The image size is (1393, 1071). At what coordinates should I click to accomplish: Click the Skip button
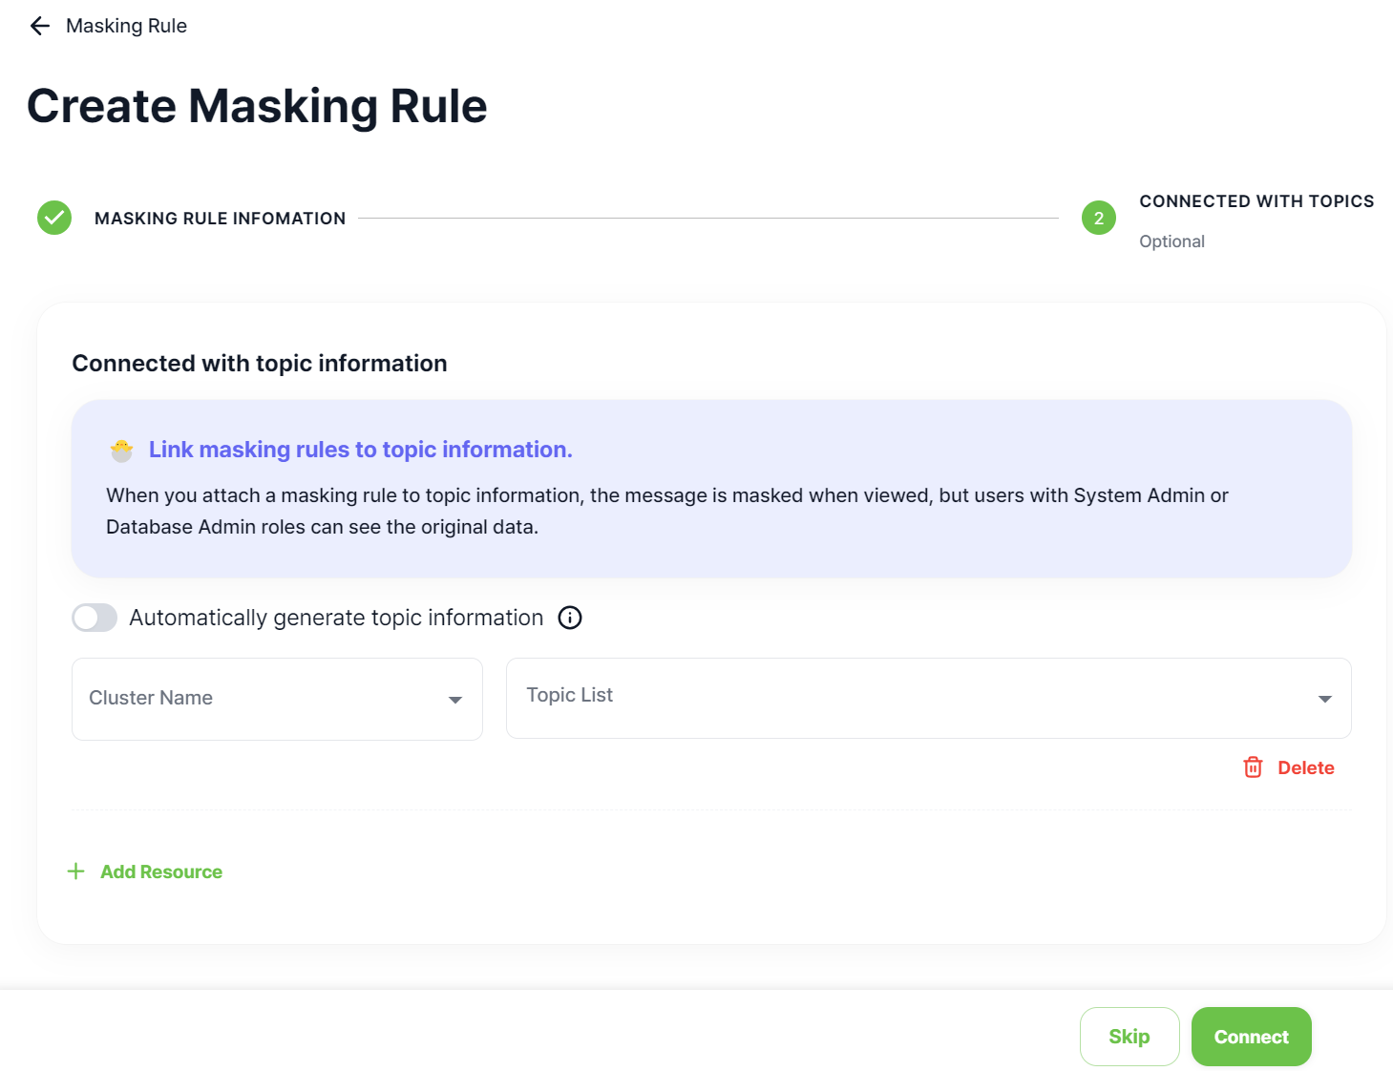tap(1129, 1036)
